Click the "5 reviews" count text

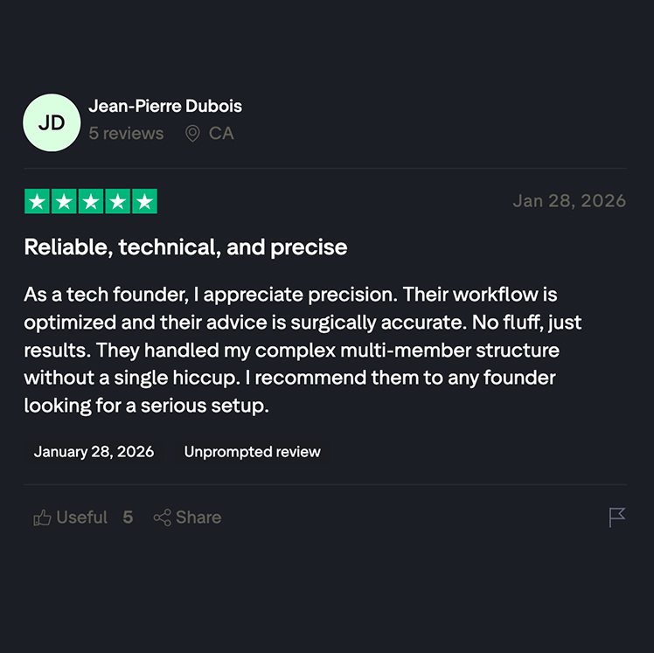[x=126, y=134]
